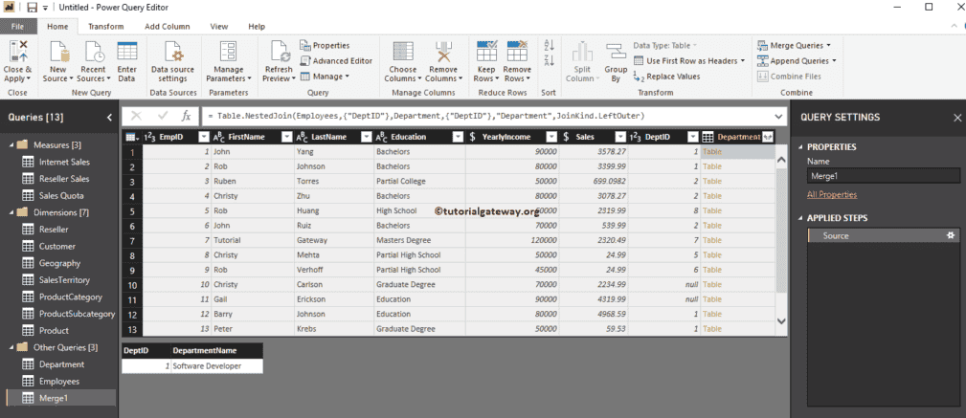The width and height of the screenshot is (966, 418).
Task: Open the File tab
Action: click(18, 27)
